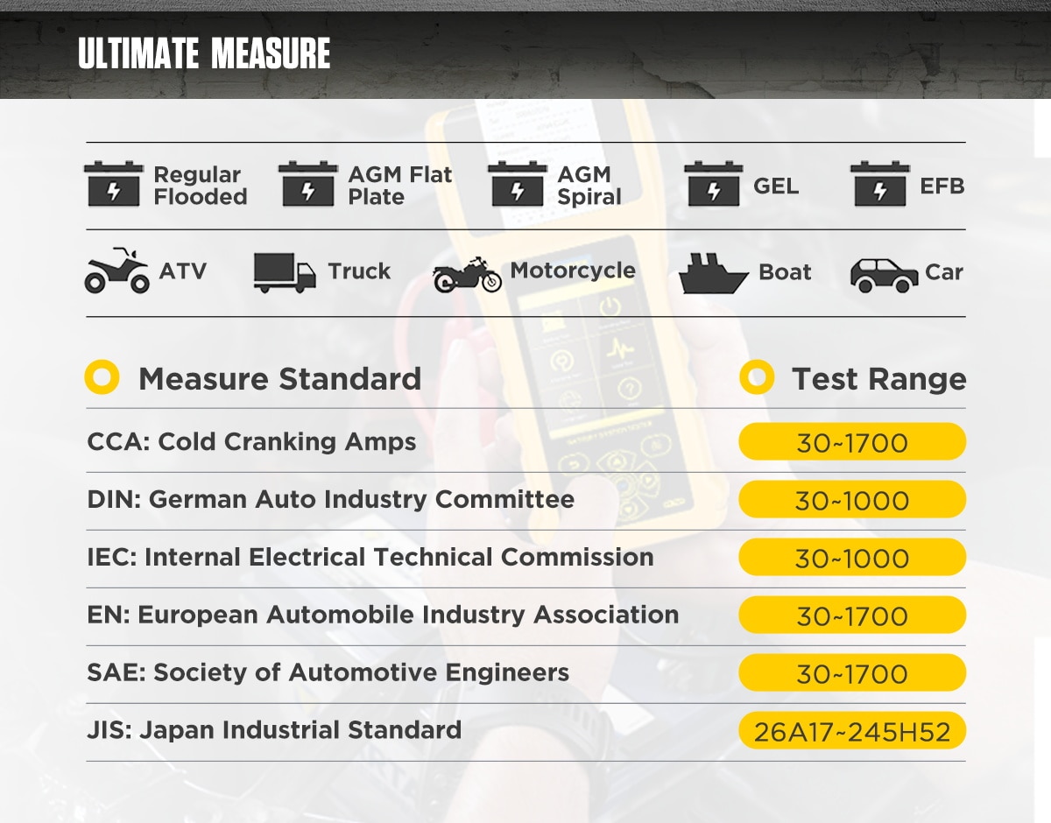Click the IEC: Internal Electrical Technical Commission text
The image size is (1051, 823).
pos(370,557)
